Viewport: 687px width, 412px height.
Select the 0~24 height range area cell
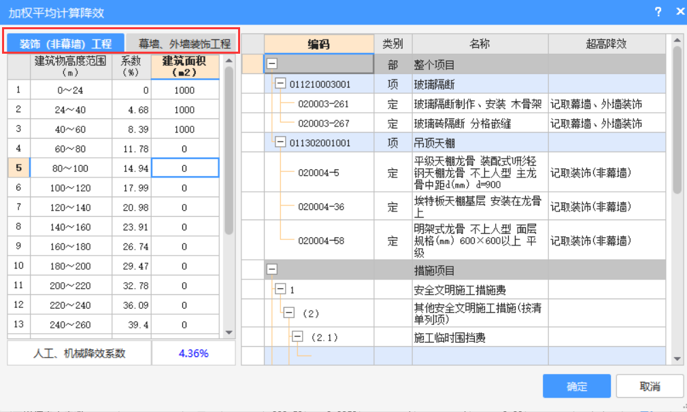coord(184,90)
